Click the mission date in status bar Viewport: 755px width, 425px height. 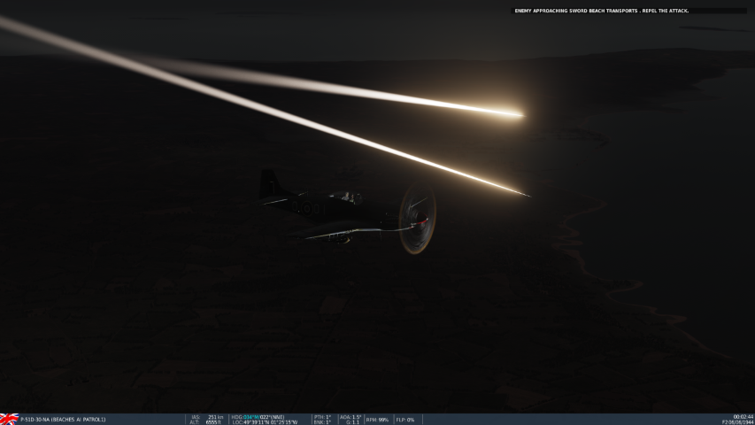click(x=737, y=422)
